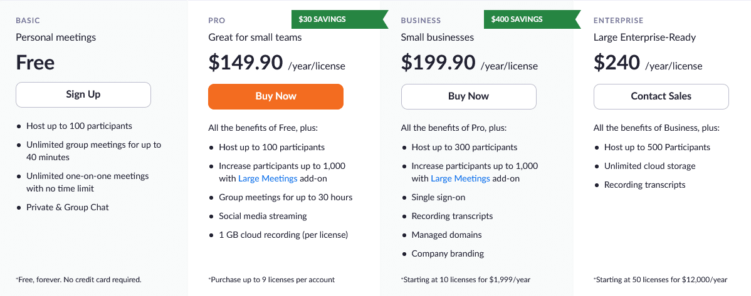Click the $400 Savings banner

(x=517, y=19)
